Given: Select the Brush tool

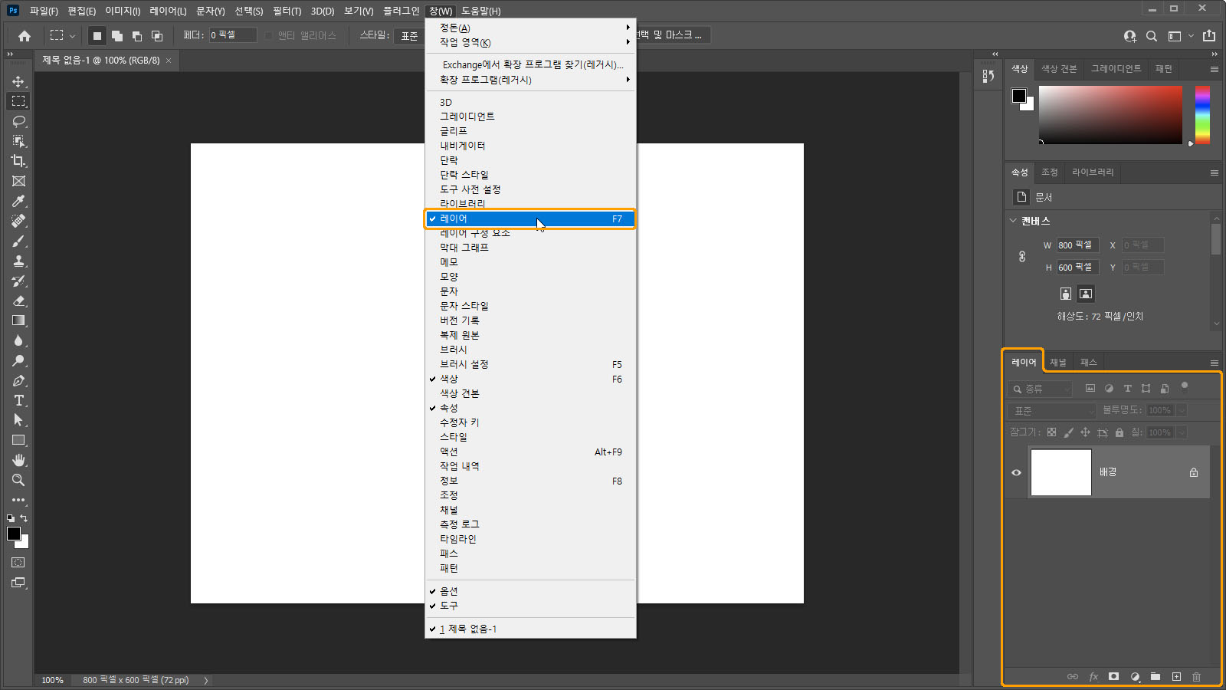Looking at the screenshot, I should pos(18,241).
